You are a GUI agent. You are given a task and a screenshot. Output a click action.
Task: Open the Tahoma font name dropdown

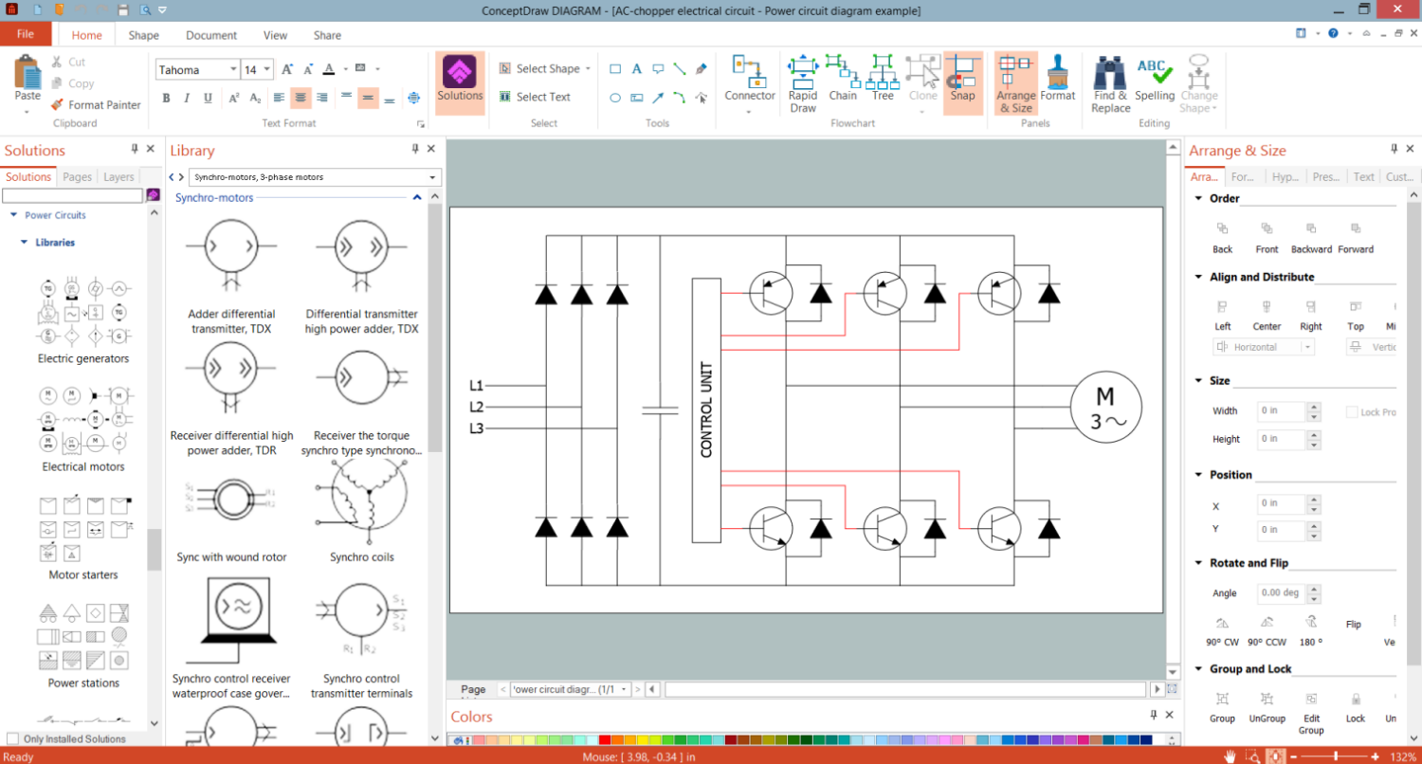(x=232, y=70)
